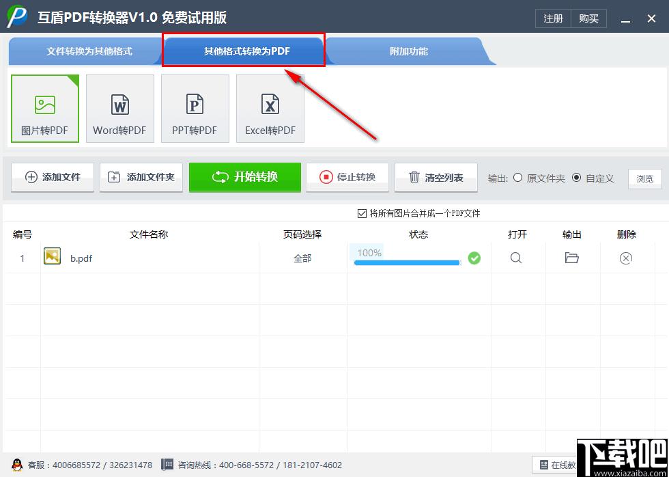Click the 100% progress bar of b.pdf
This screenshot has width=669, height=477.
pos(408,262)
